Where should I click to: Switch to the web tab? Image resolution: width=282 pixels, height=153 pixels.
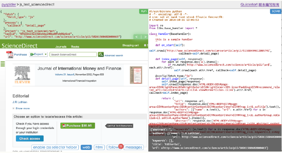click(86, 147)
